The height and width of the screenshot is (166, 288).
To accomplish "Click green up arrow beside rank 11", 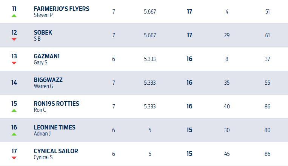I will 14,16.
